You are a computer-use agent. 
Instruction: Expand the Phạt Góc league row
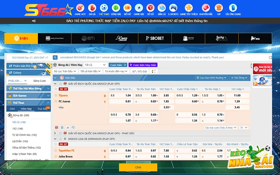[55, 133]
